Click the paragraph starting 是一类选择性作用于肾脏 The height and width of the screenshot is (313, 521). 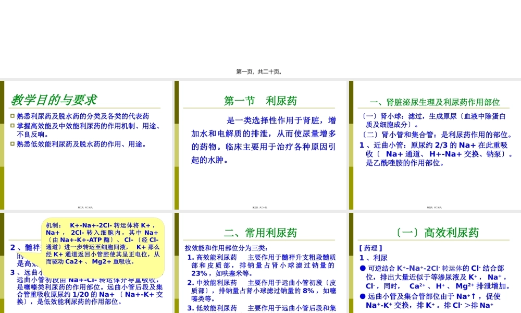pos(264,140)
